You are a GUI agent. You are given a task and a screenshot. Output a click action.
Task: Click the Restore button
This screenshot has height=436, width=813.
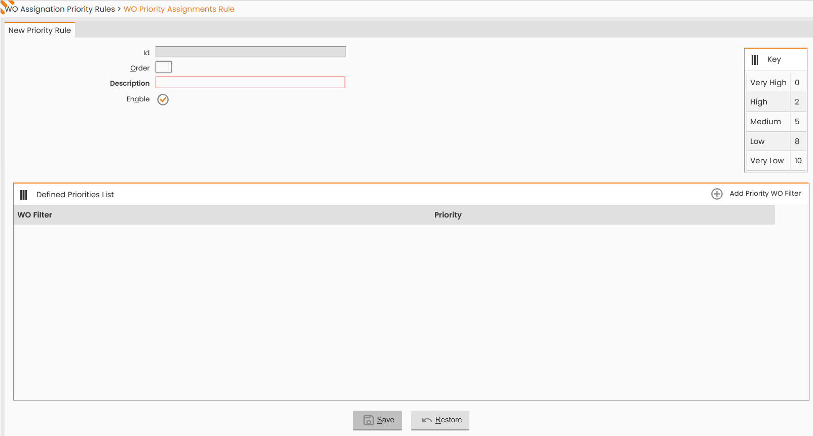[x=440, y=420]
